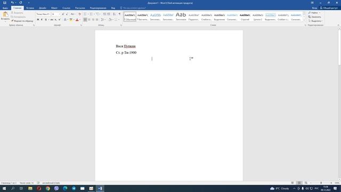Toggle superscript formatting
Viewport: 341px width, 192px height.
59,20
